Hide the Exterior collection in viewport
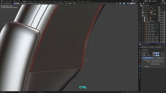The width and height of the screenshot is (166, 93). click(163, 12)
